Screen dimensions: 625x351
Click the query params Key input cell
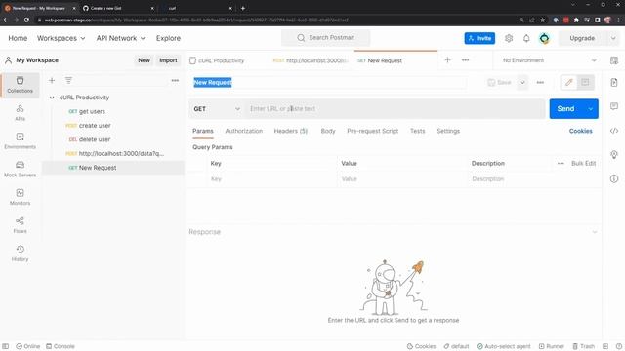point(271,179)
